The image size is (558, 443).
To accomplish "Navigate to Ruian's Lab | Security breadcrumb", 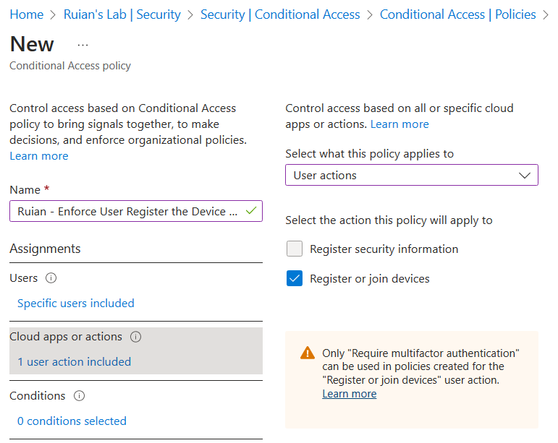I will [122, 14].
